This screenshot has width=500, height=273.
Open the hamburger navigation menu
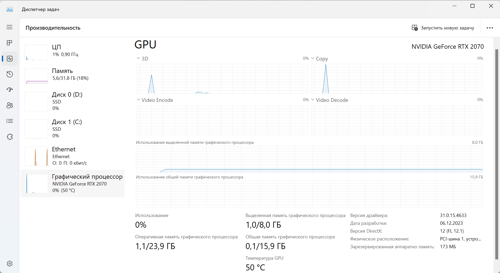tap(10, 27)
